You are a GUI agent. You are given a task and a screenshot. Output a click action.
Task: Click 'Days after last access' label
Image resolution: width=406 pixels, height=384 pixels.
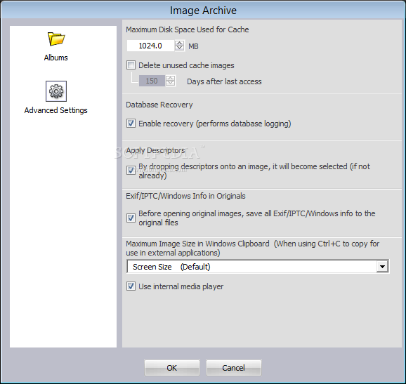coord(224,81)
